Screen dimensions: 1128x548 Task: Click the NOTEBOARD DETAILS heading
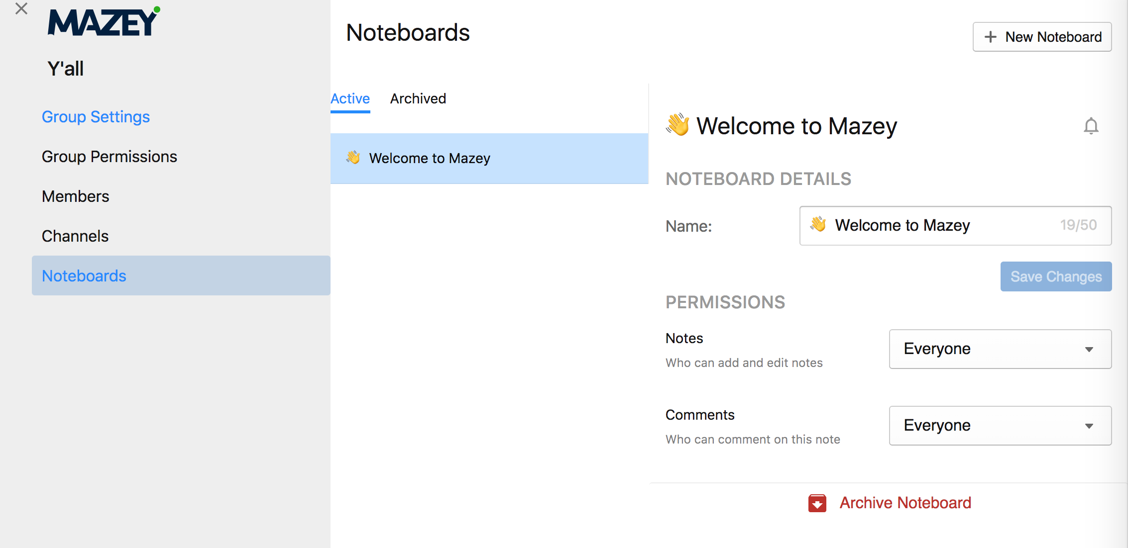[x=758, y=179]
